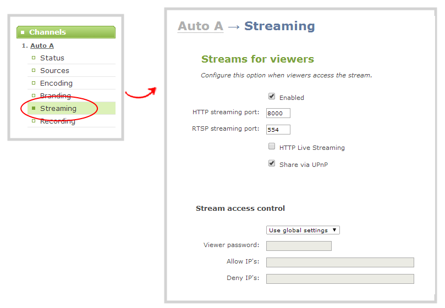Click Auto A in the page breadcrumb
The image size is (445, 308).
200,26
